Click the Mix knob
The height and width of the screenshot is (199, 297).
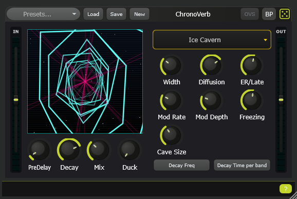[x=99, y=150]
